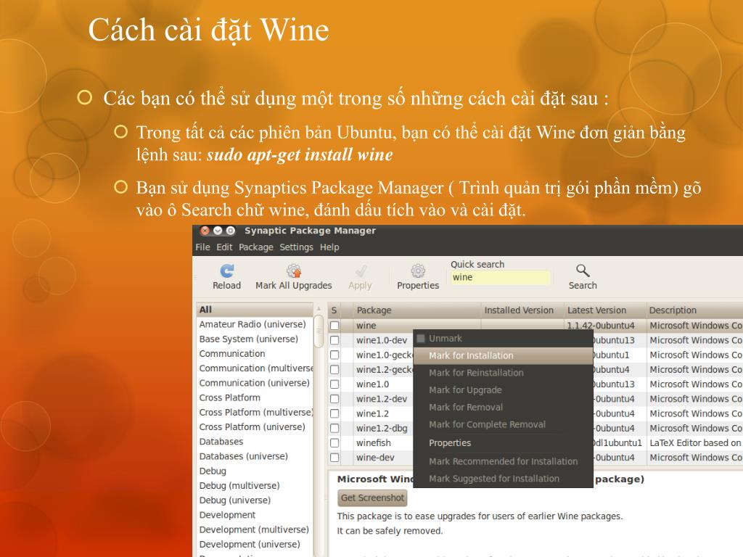The image size is (743, 557).
Task: Select Amateur Radio (universe) category
Action: [255, 324]
